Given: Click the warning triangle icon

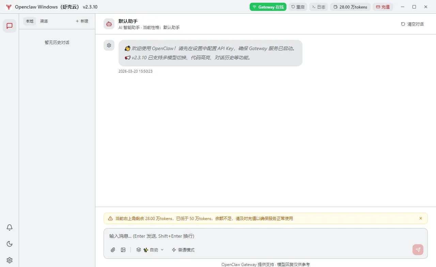Looking at the screenshot, I should (110, 218).
